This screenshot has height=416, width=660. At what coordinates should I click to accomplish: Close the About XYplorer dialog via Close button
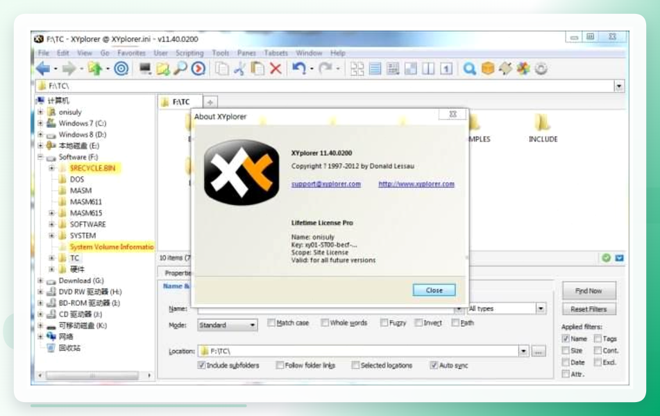434,290
